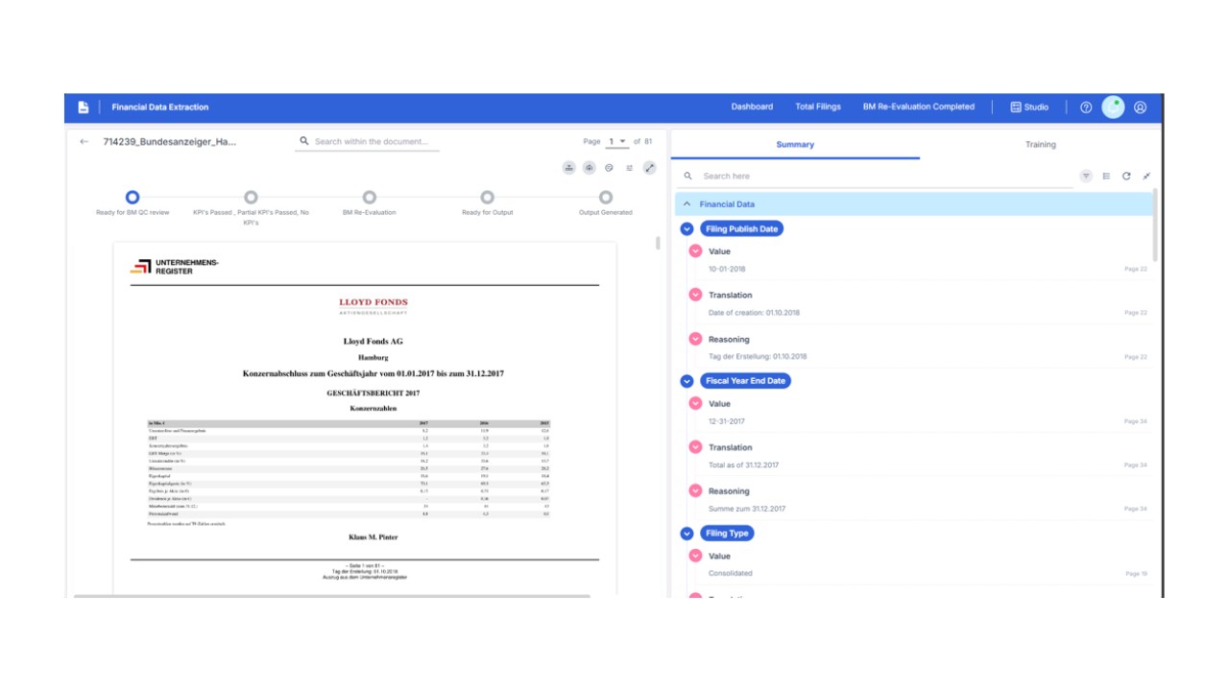Click the Search within the document field
Viewport: 1229px width, 691px height.
point(368,142)
